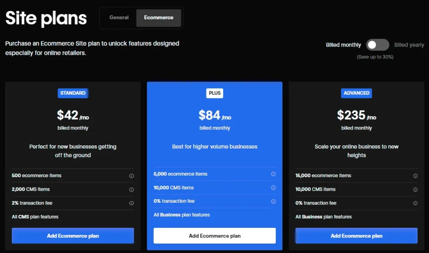429x253 pixels.
Task: Open info icon for 5,000 ecommerce items
Action: click(274, 174)
